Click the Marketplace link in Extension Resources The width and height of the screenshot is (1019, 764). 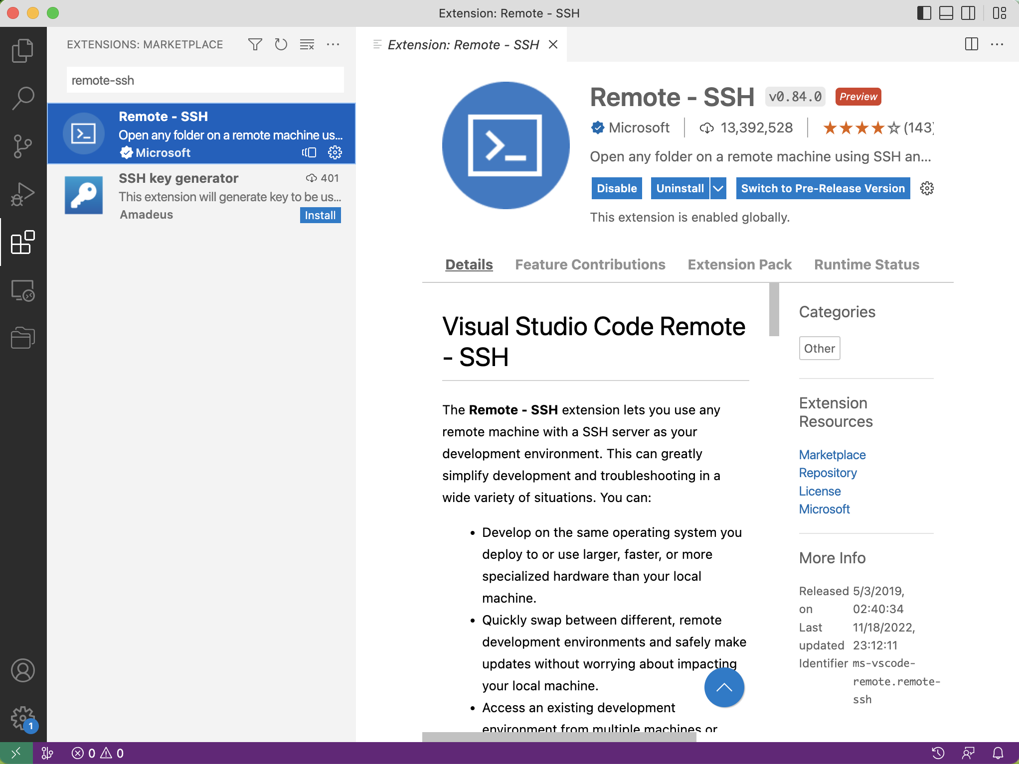831,453
